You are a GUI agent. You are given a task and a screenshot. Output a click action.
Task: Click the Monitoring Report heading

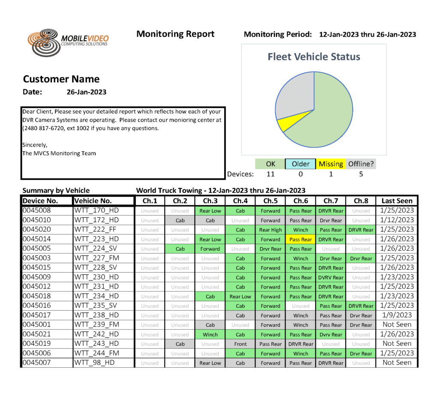(x=175, y=34)
